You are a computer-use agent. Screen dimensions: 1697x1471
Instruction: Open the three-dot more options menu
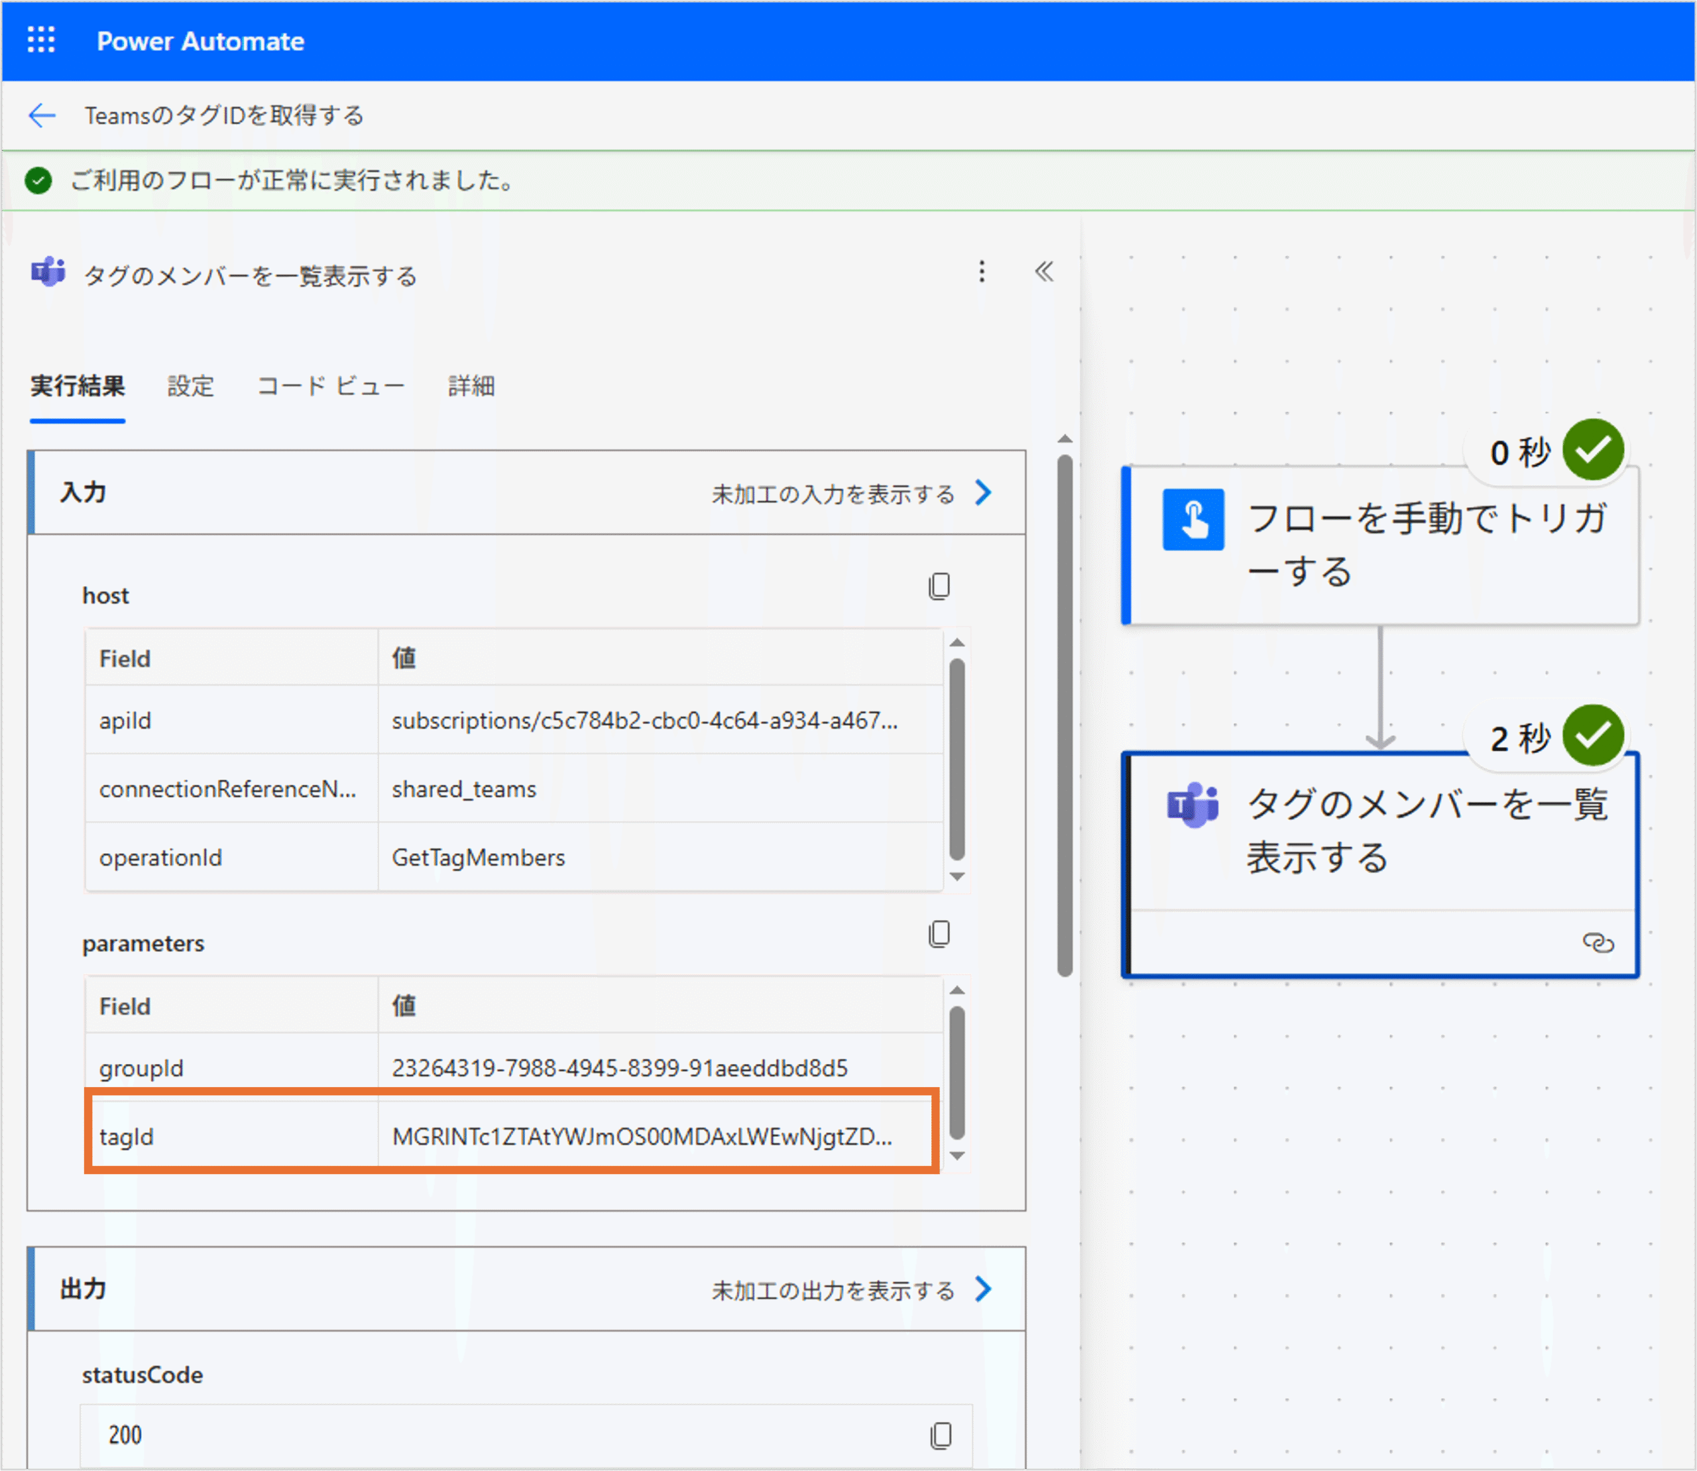981,272
